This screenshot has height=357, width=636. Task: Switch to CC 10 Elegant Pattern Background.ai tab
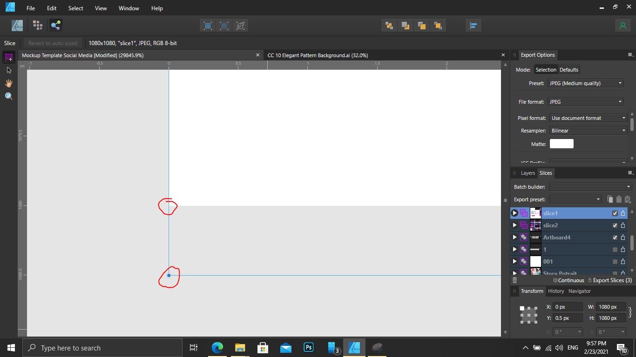[318, 55]
